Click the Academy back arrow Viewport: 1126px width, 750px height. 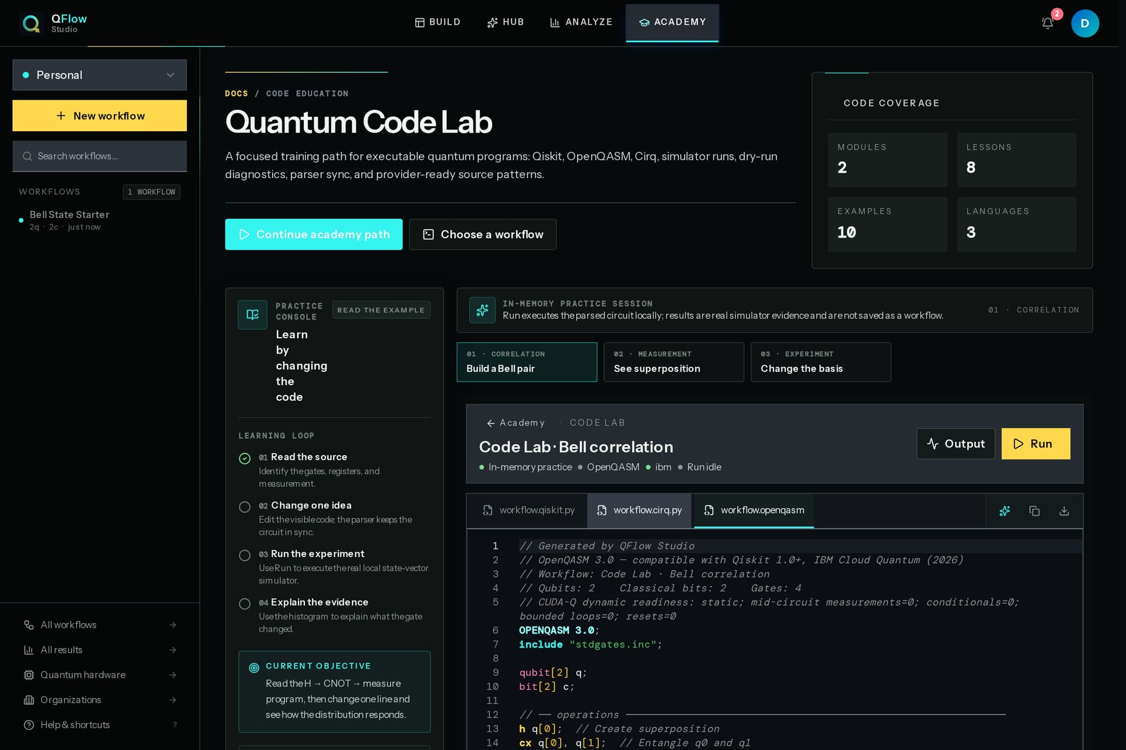(x=491, y=423)
